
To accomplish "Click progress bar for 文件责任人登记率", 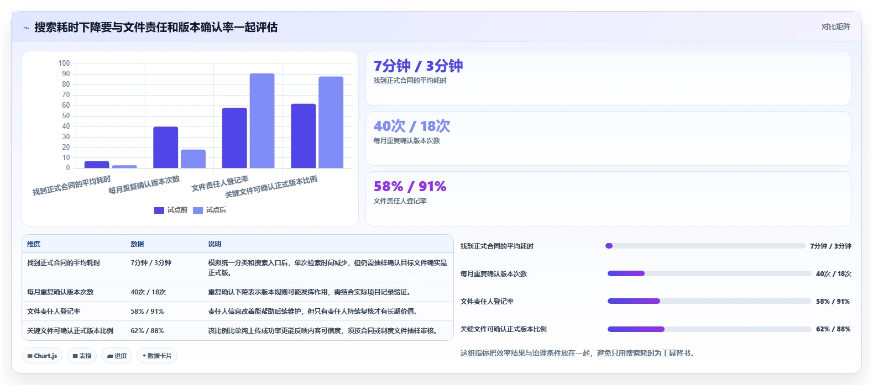I will pyautogui.click(x=709, y=301).
